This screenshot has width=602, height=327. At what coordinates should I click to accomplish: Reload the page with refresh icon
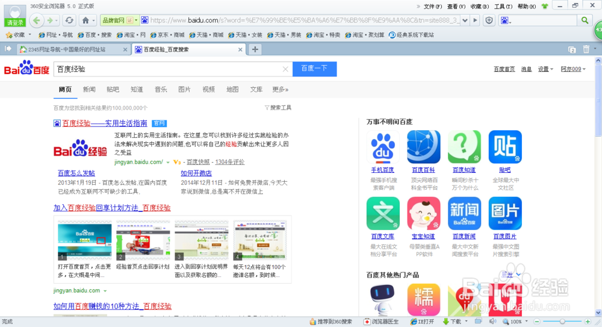coord(69,20)
